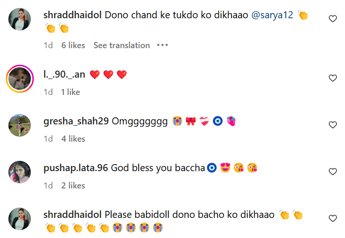Image resolution: width=345 pixels, height=238 pixels.
Task: Like gresha_shah29's Omggggggg comment
Action: tap(332, 125)
